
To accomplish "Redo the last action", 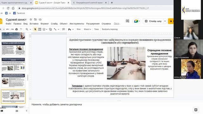I will click(12, 29).
